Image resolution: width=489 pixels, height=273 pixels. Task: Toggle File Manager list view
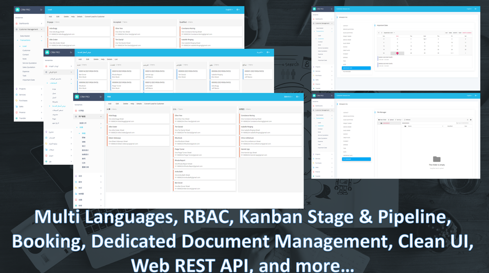click(467, 120)
